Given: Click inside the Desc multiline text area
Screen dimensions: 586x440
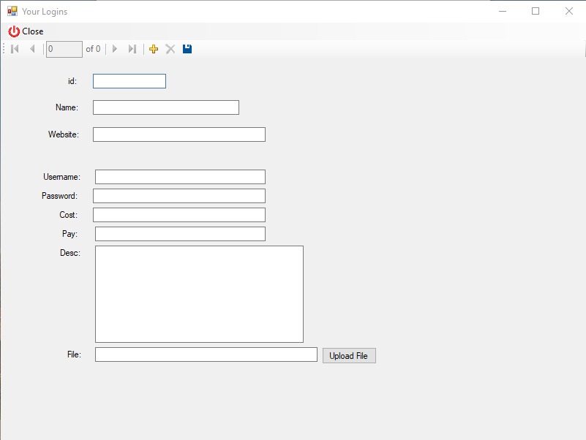Looking at the screenshot, I should pyautogui.click(x=199, y=294).
